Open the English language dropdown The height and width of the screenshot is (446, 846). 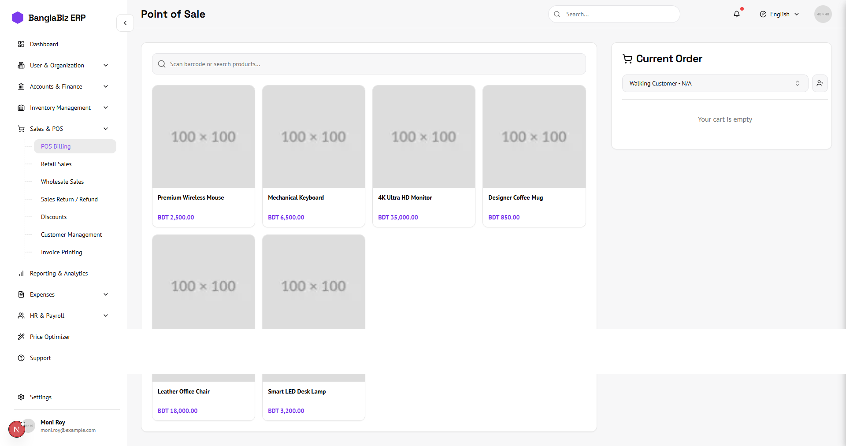point(779,14)
